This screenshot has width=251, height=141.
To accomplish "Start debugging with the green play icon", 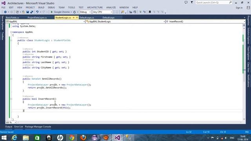I will click(x=51, y=12).
